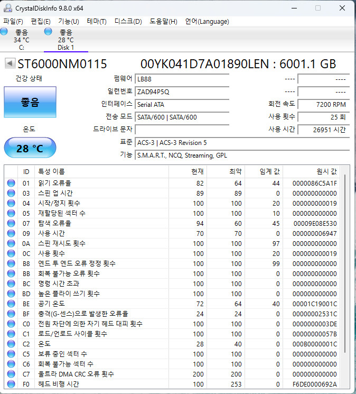Click status orb for 울트라 DMA CRC row
The height and width of the screenshot is (394, 356).
pos(11,374)
